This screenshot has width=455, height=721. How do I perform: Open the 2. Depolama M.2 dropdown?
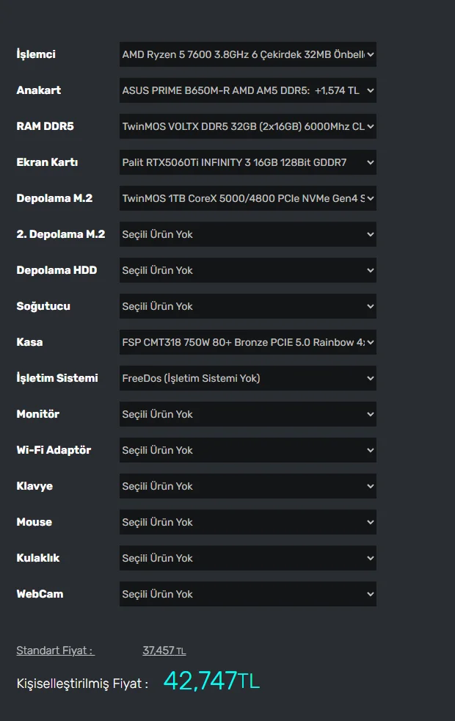coord(248,234)
